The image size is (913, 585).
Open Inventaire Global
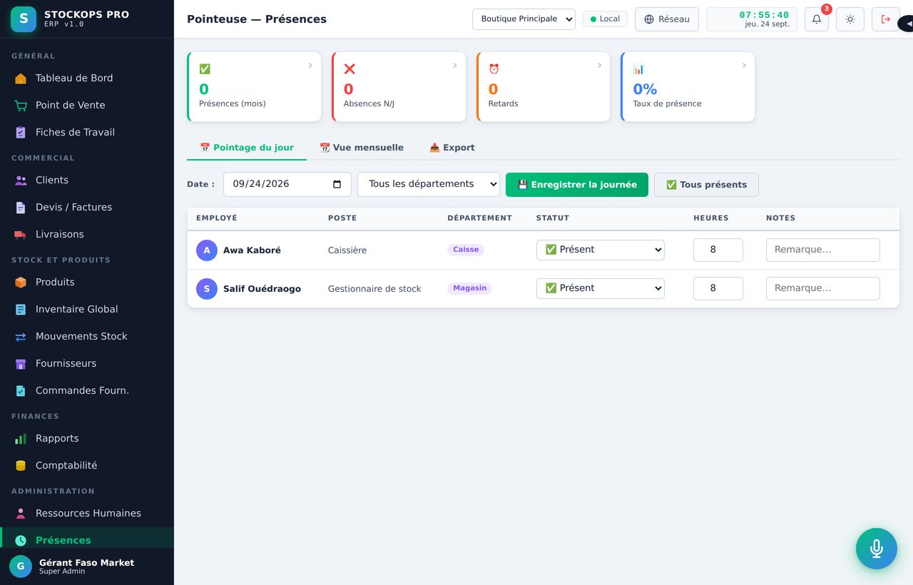click(87, 309)
